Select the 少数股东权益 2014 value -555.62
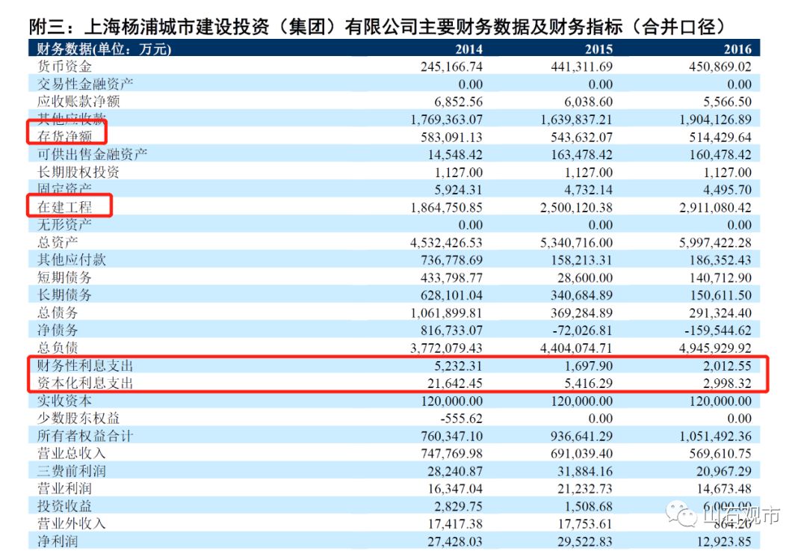 pos(459,418)
